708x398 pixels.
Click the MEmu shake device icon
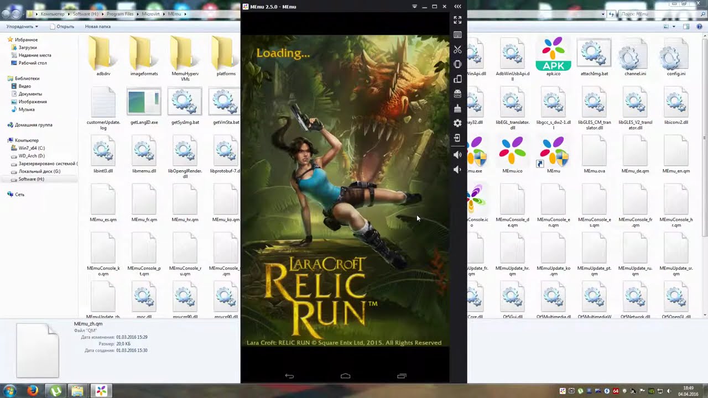pyautogui.click(x=457, y=64)
